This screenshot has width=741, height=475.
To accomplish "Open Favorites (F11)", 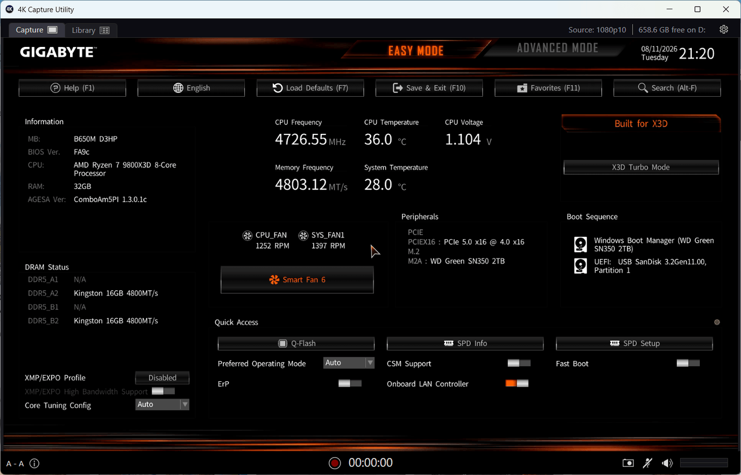I will tap(548, 88).
